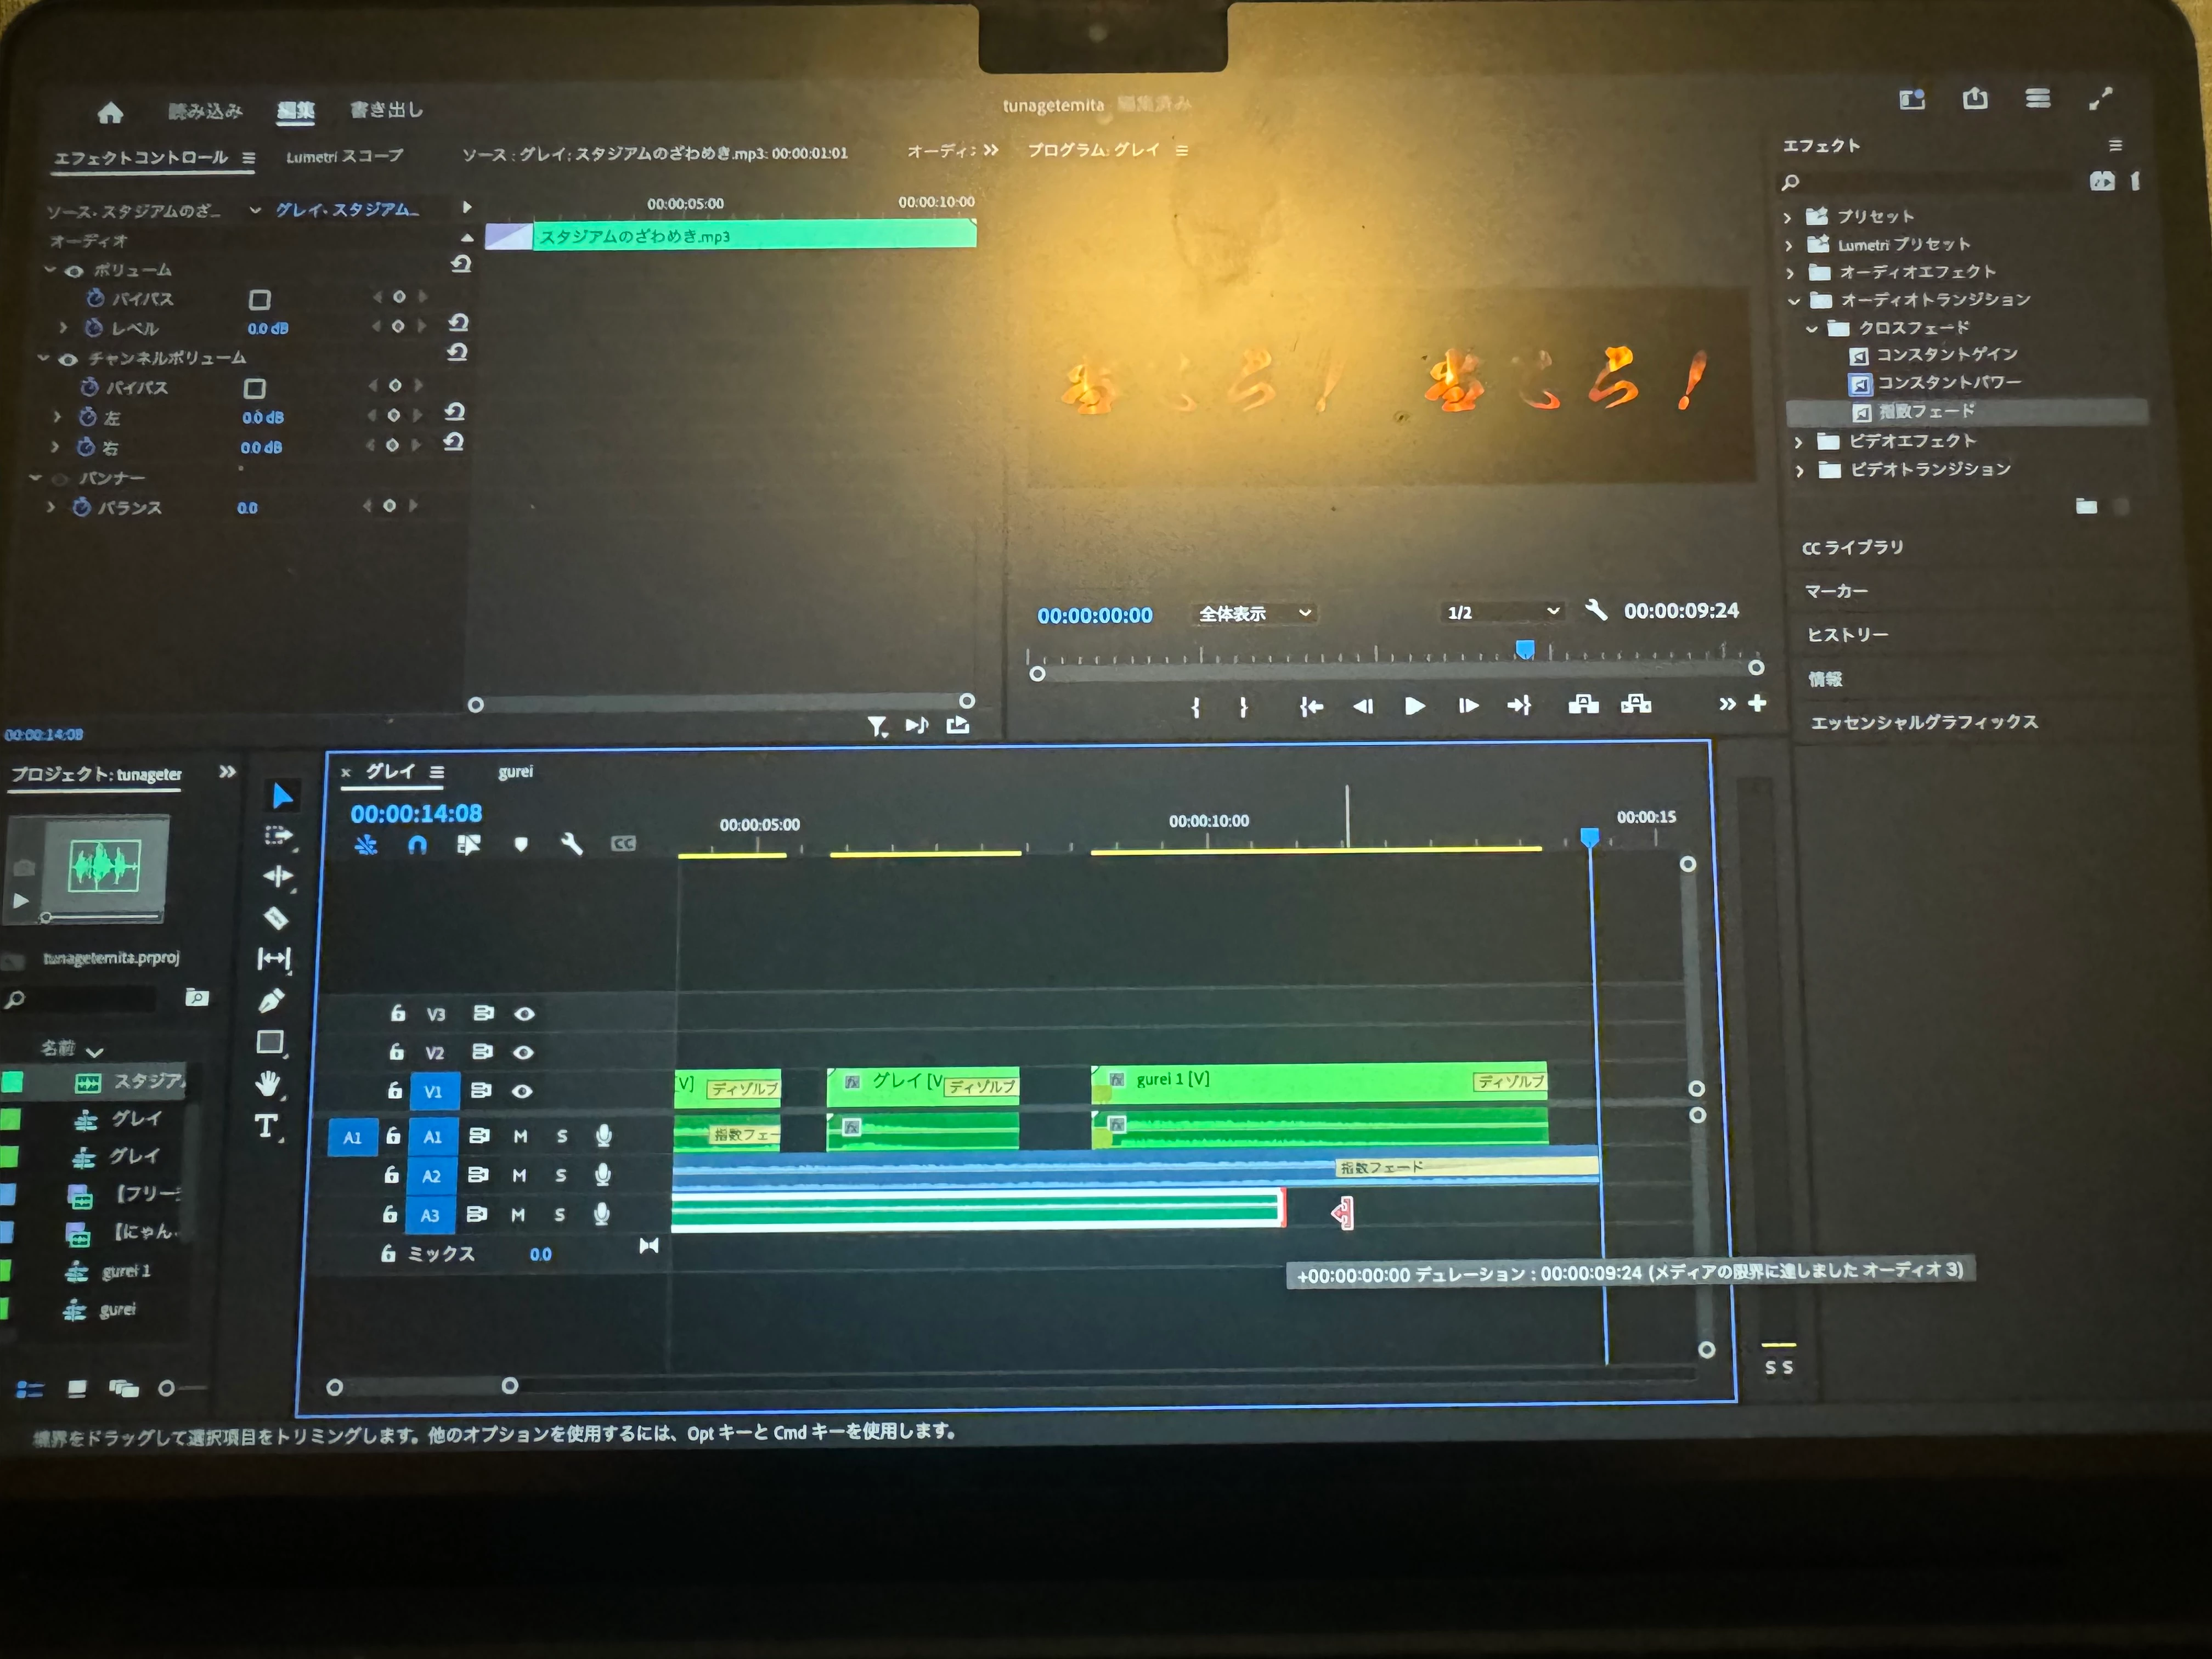The width and height of the screenshot is (2212, 1659).
Task: Open timeline wrench display settings
Action: click(x=571, y=844)
